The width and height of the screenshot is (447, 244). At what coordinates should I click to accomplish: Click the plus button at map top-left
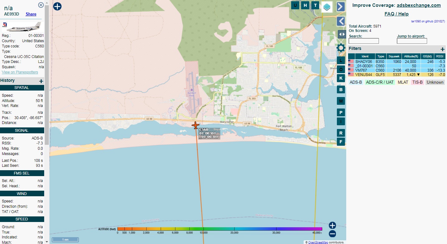click(x=57, y=6)
